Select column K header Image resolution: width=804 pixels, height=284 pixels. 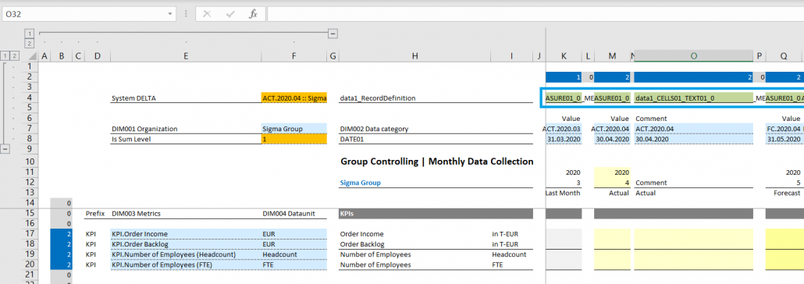coord(564,56)
